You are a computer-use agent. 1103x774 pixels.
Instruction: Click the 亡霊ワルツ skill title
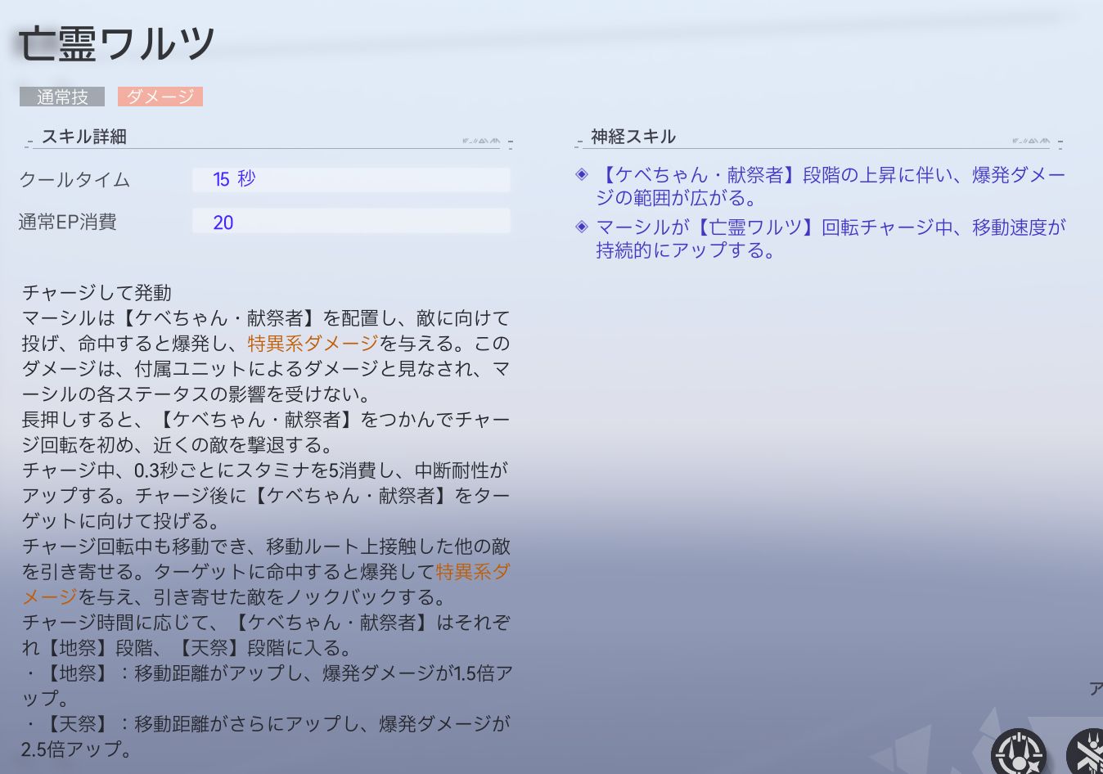point(117,44)
